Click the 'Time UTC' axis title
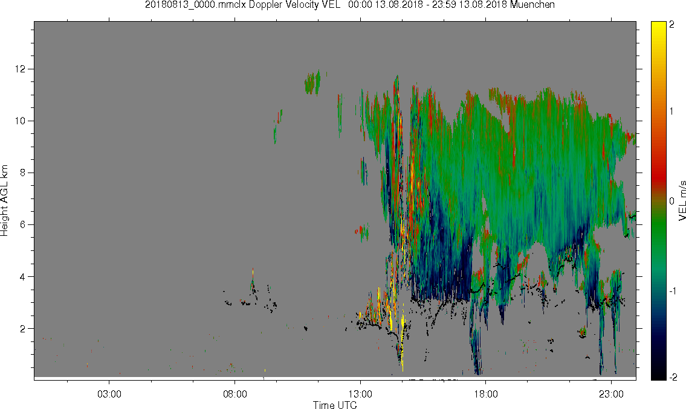This screenshot has height=409, width=686. coord(335,405)
